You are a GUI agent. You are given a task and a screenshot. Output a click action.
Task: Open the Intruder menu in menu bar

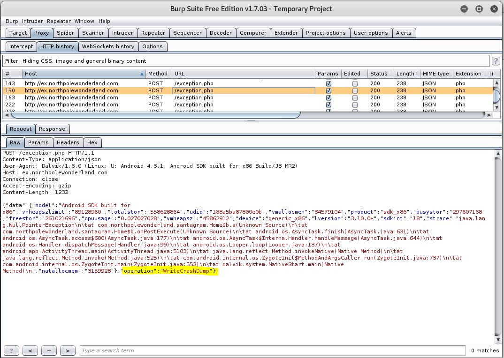click(32, 21)
